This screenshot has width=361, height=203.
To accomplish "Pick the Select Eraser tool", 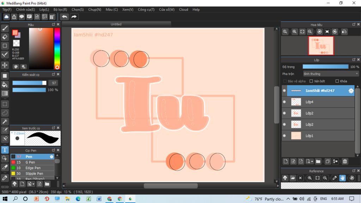I will [5, 139].
